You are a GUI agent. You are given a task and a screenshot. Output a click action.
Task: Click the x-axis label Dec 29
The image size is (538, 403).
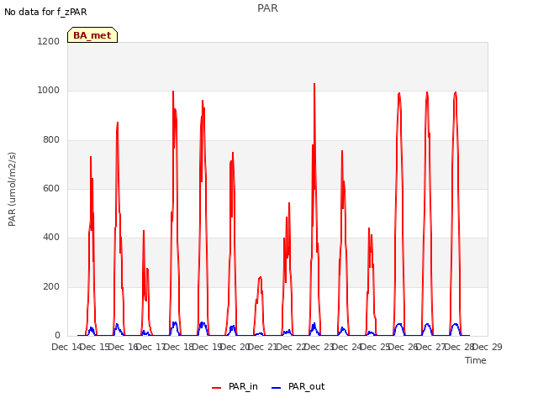click(x=488, y=347)
